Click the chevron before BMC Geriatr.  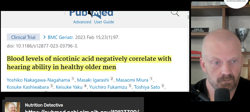coord(44,37)
